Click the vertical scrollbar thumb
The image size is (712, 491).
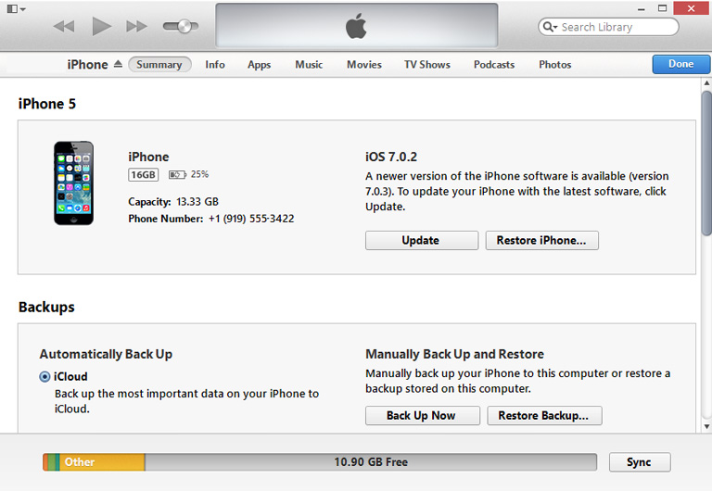pyautogui.click(x=706, y=163)
